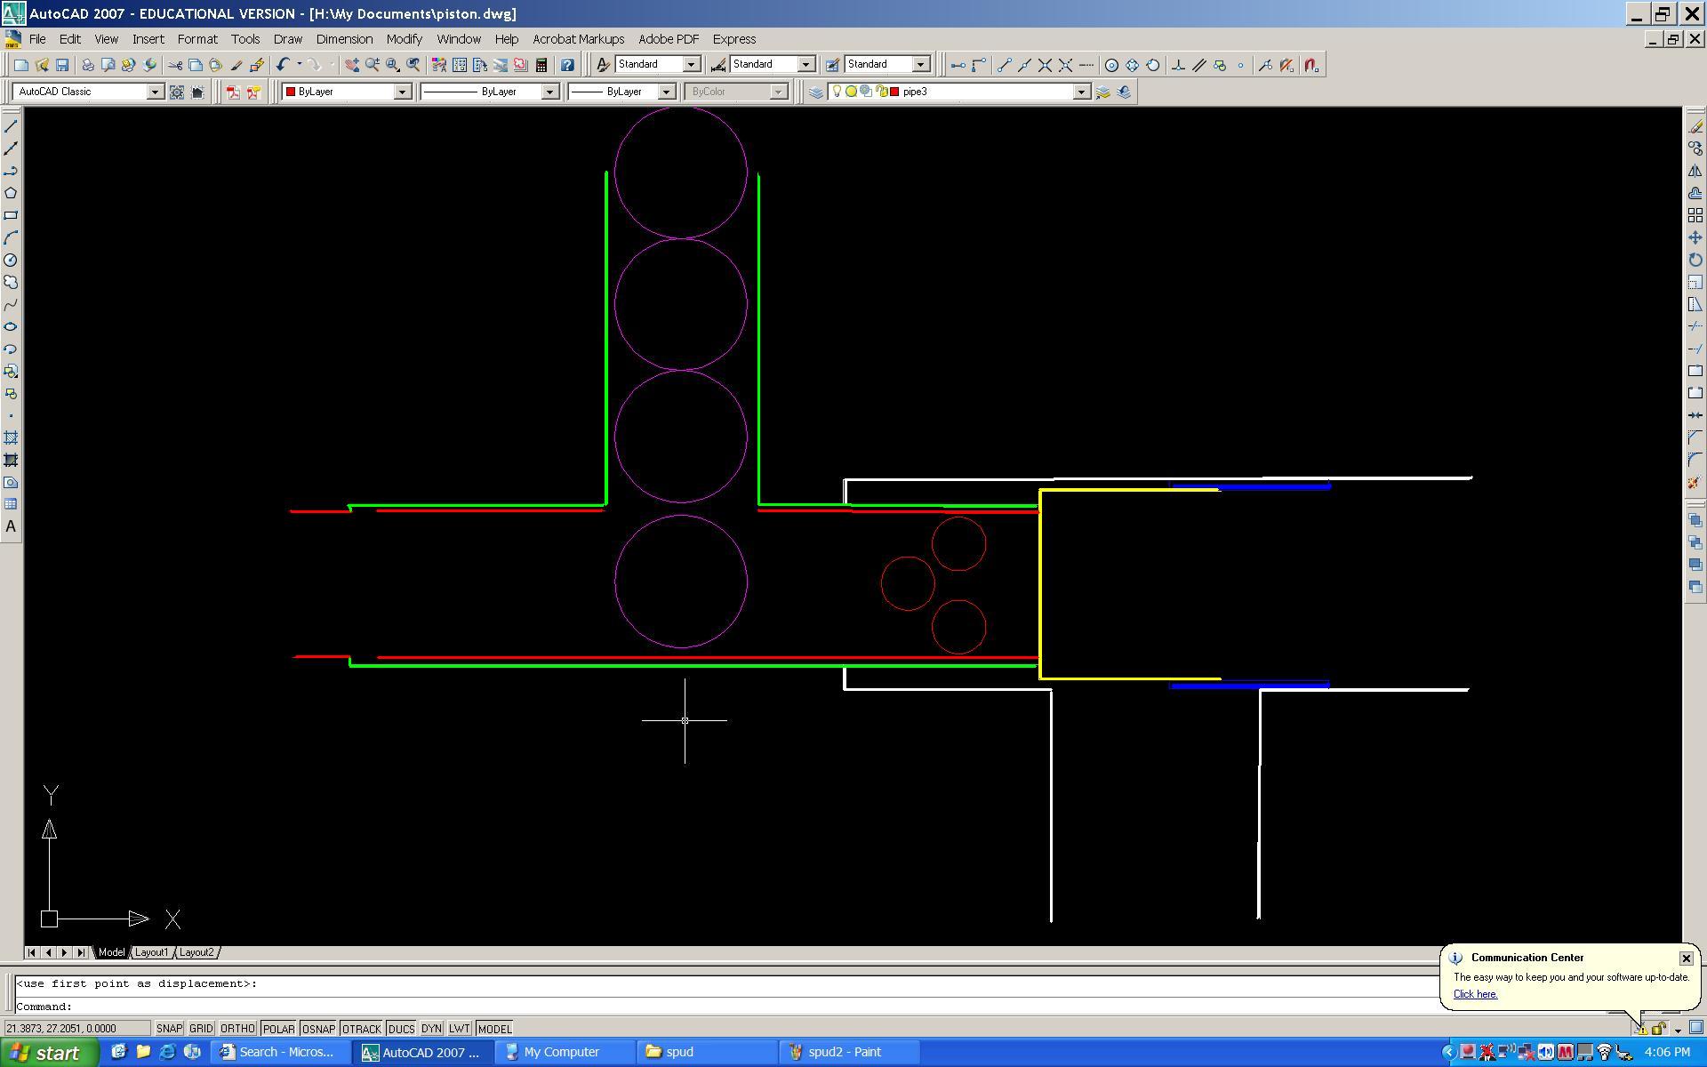Click the Save icon in toolbar
Viewport: 1707px width, 1067px height.
62,65
